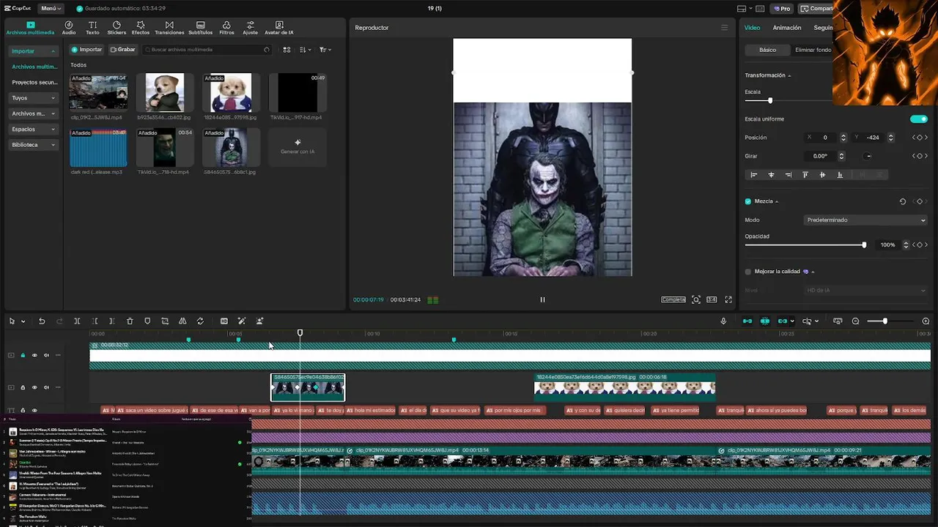Open the player panel options menu
Image resolution: width=938 pixels, height=527 pixels.
point(725,28)
